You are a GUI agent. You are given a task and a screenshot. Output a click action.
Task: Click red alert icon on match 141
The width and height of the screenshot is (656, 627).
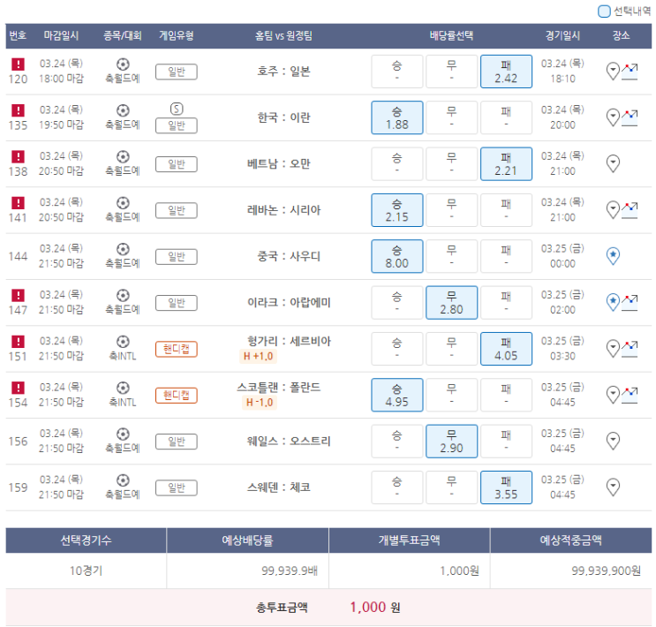point(18,203)
